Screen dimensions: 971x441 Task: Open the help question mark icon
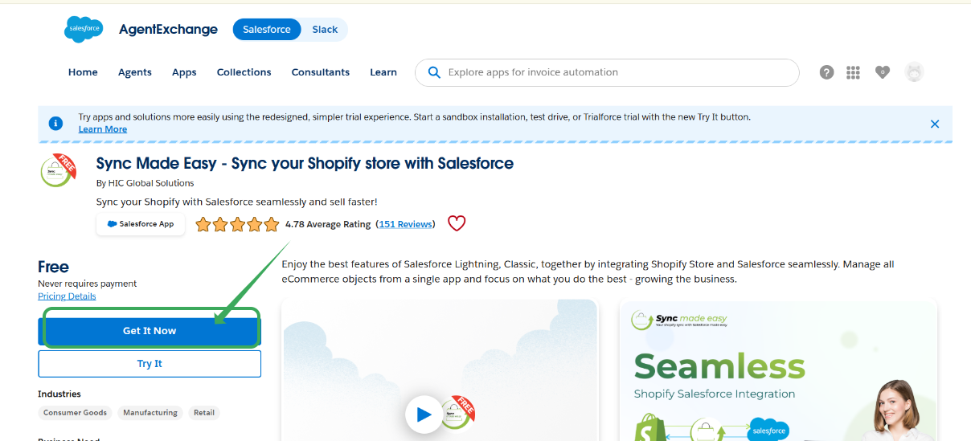[x=826, y=72]
